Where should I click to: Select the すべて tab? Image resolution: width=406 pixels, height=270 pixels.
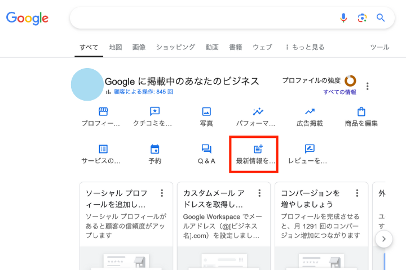click(x=89, y=48)
